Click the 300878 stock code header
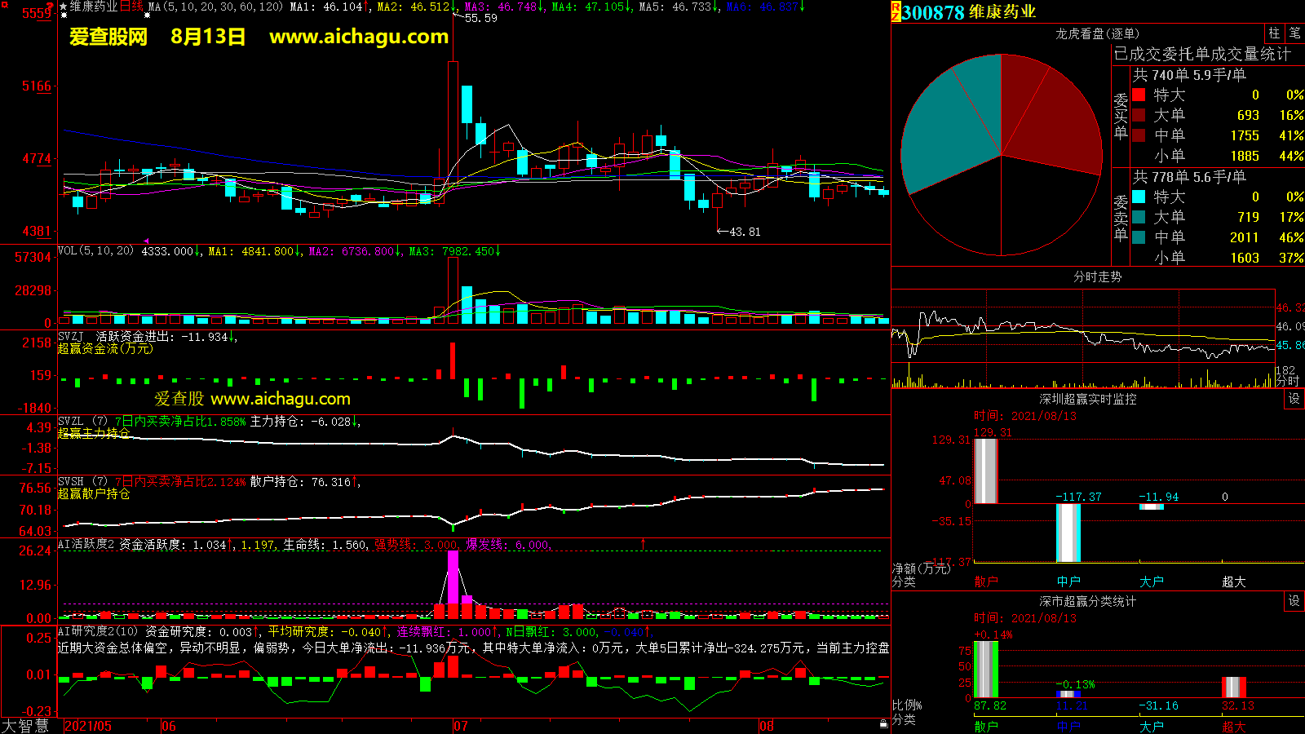This screenshot has width=1305, height=734. [x=933, y=12]
